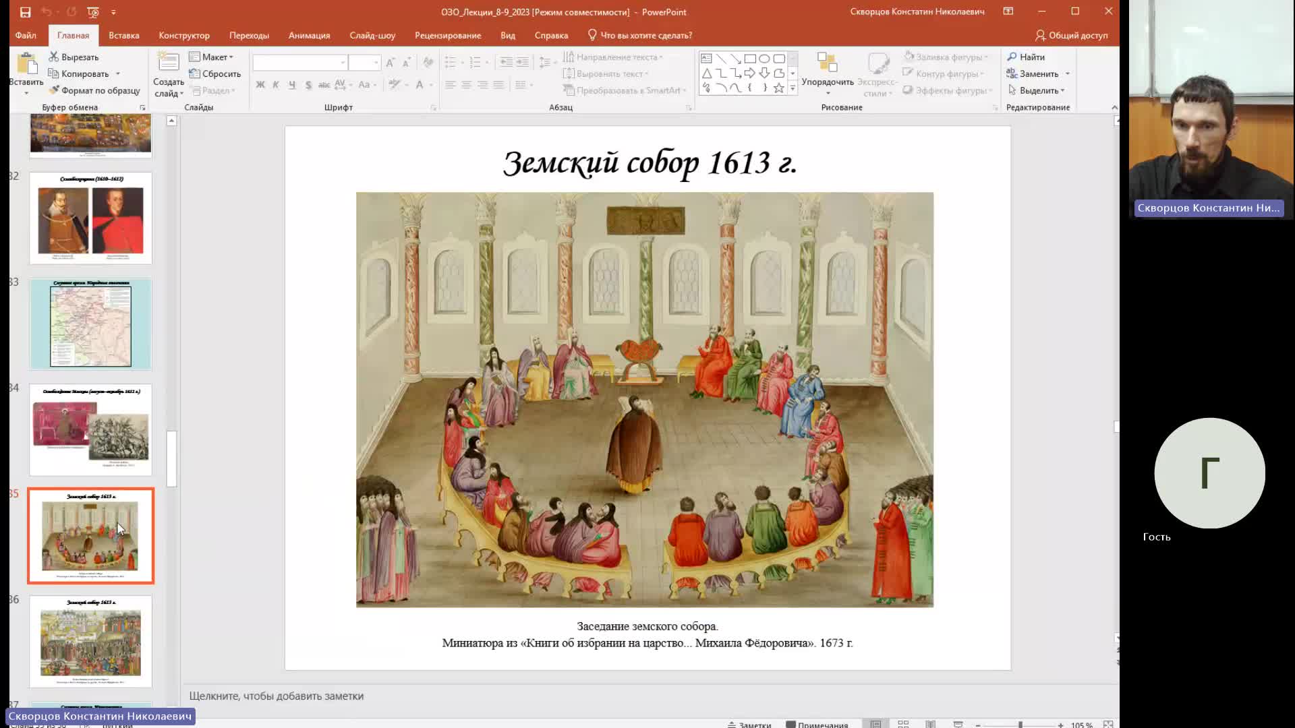Open the Design (Конструктор) tab
1295x728 pixels.
coord(184,35)
